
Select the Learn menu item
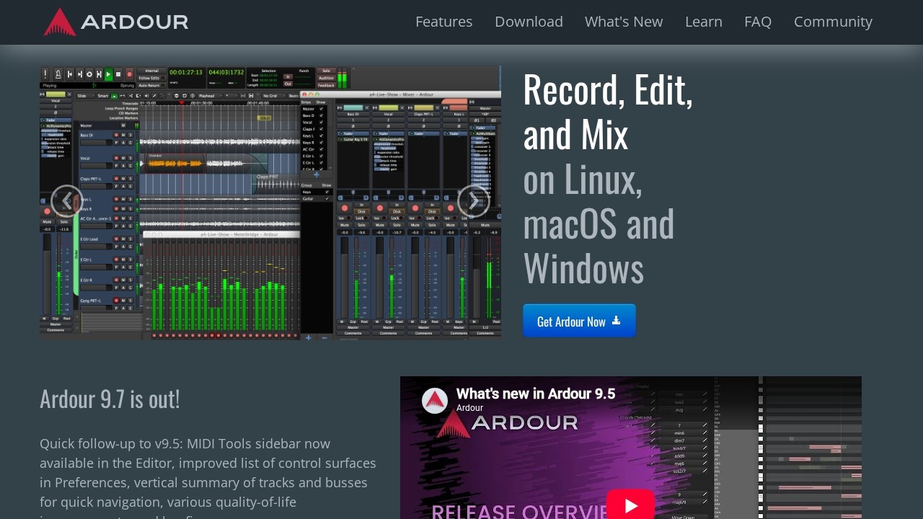point(704,22)
